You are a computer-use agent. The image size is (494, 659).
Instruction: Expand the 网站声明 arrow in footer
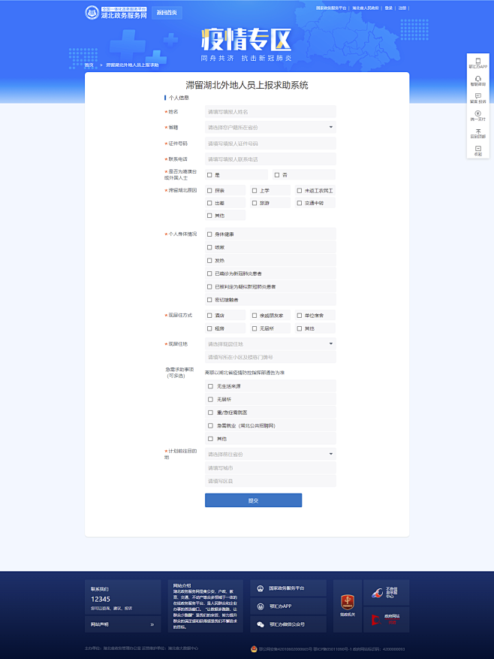click(152, 624)
